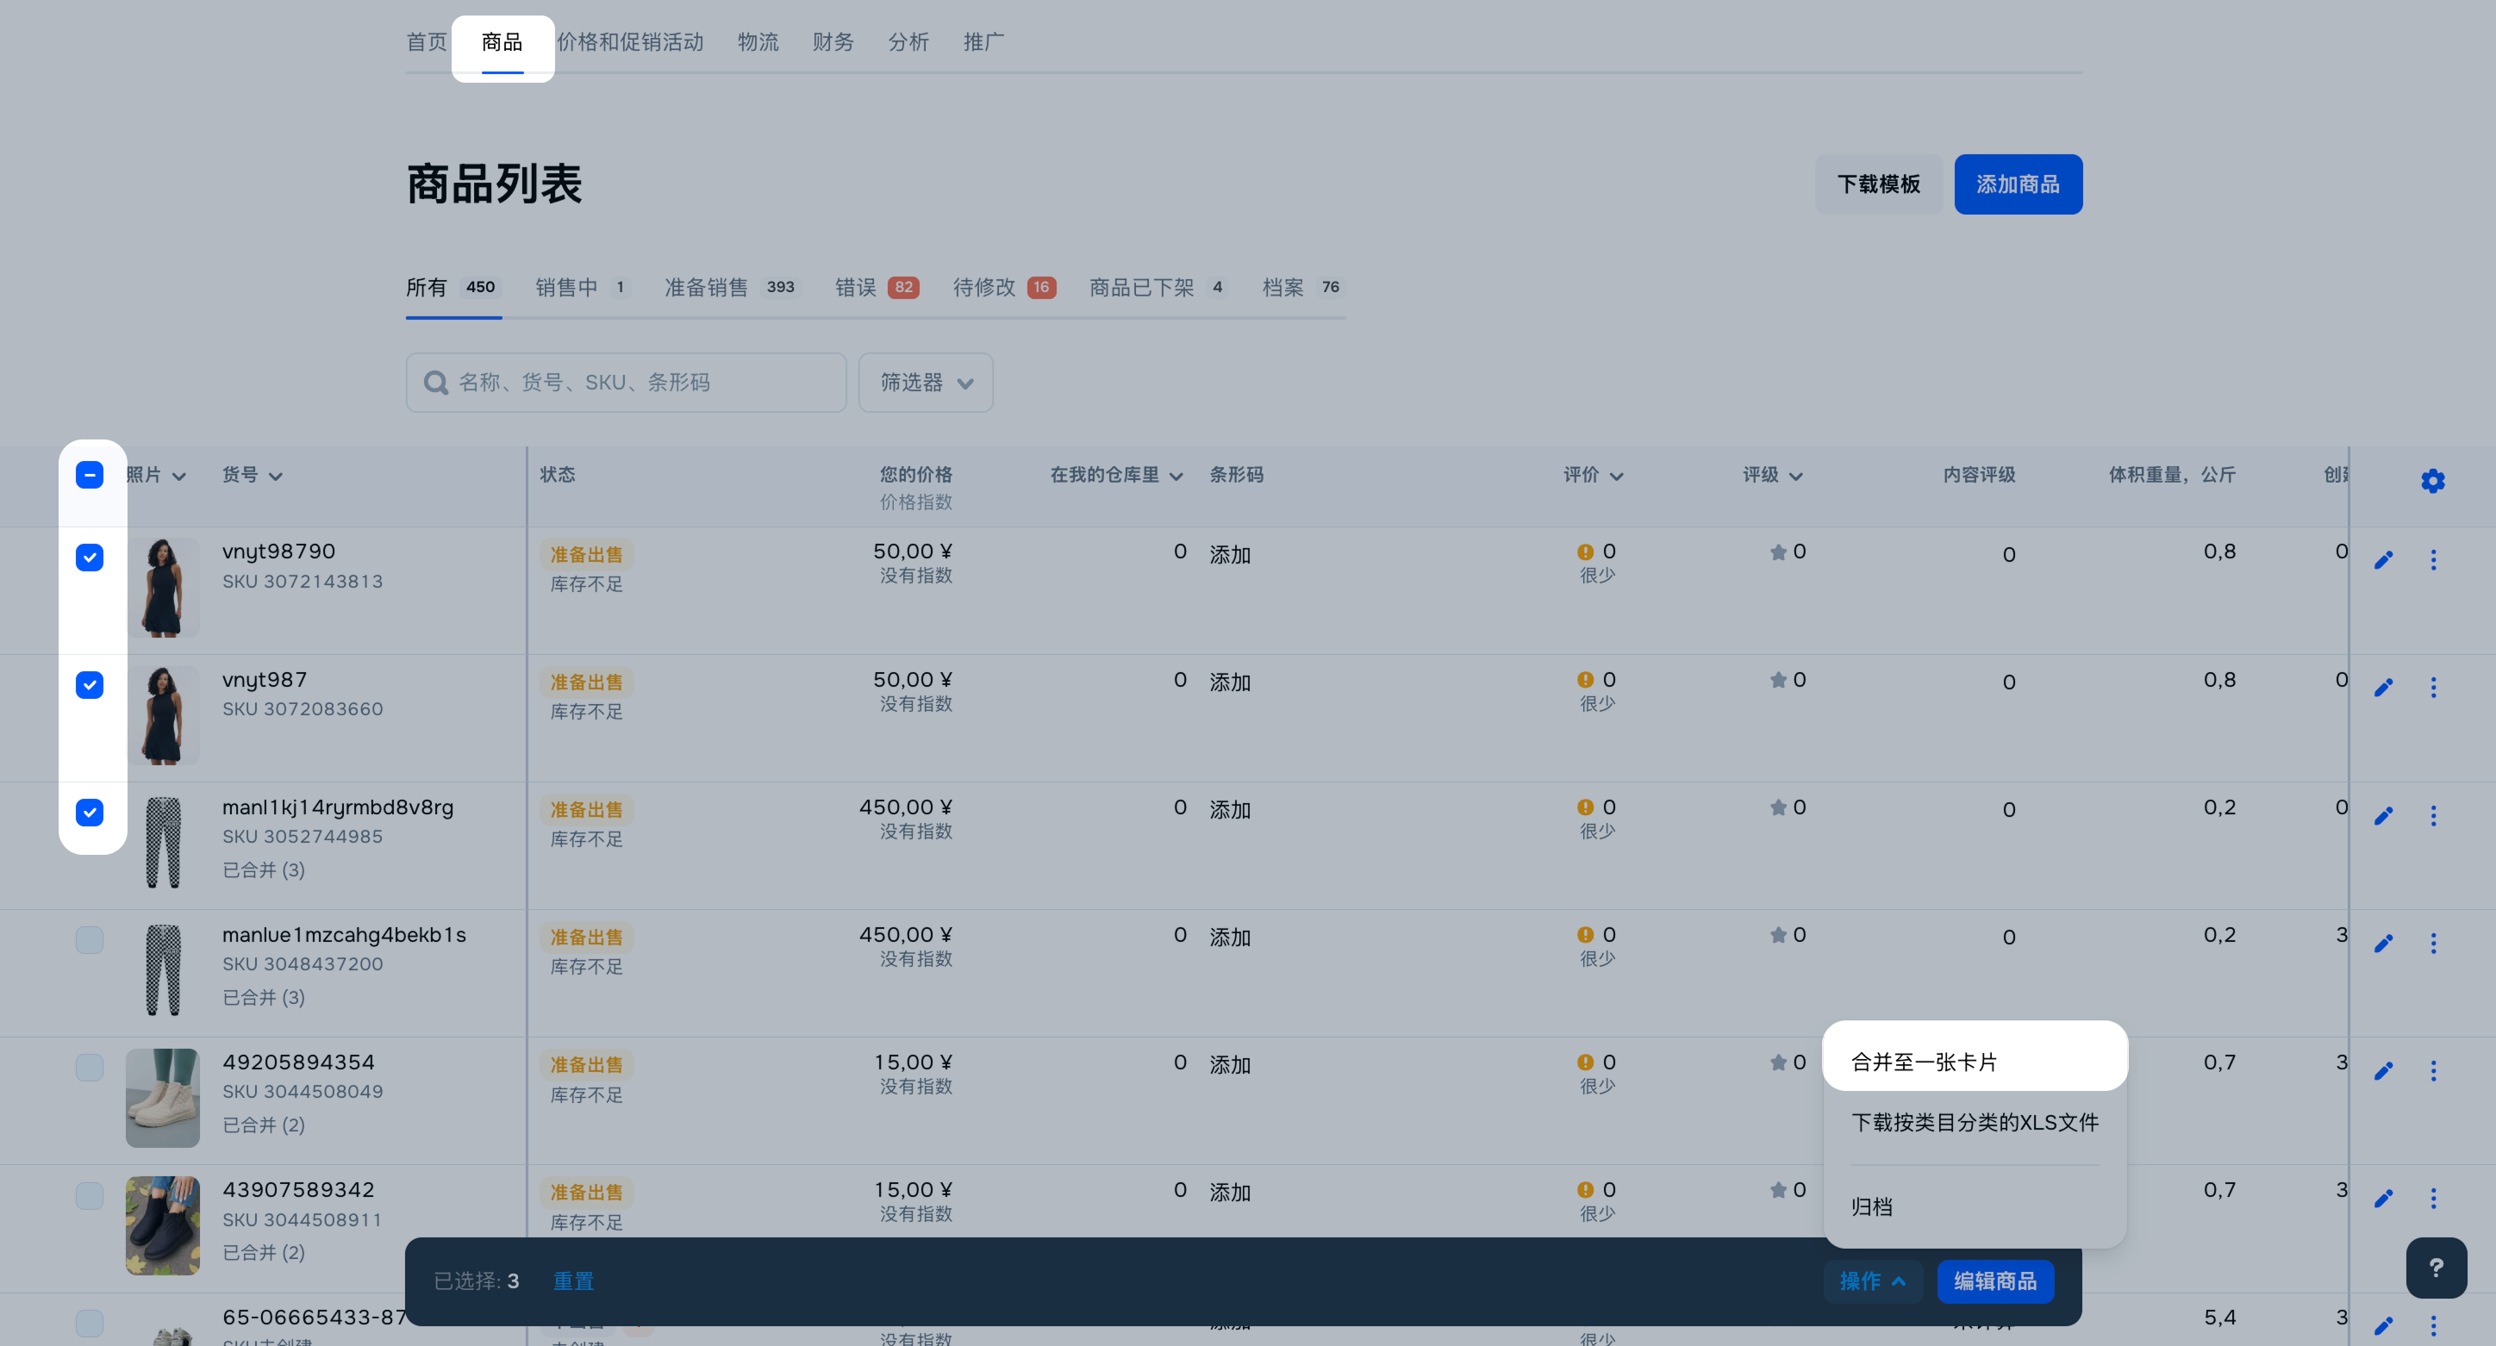Open three-dot menu for 49205894354 row
2496x1346 pixels.
[x=2432, y=1070]
